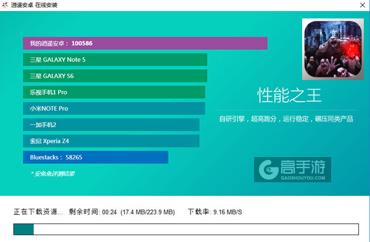Viewport: 370px width, 242px height.
Task: Click the 性能之王 heading
Action: click(x=289, y=95)
